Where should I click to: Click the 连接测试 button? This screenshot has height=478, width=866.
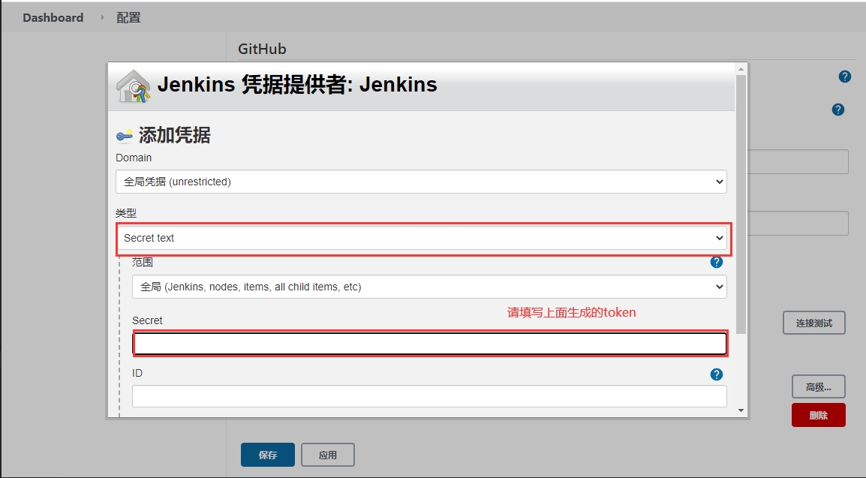coord(813,323)
